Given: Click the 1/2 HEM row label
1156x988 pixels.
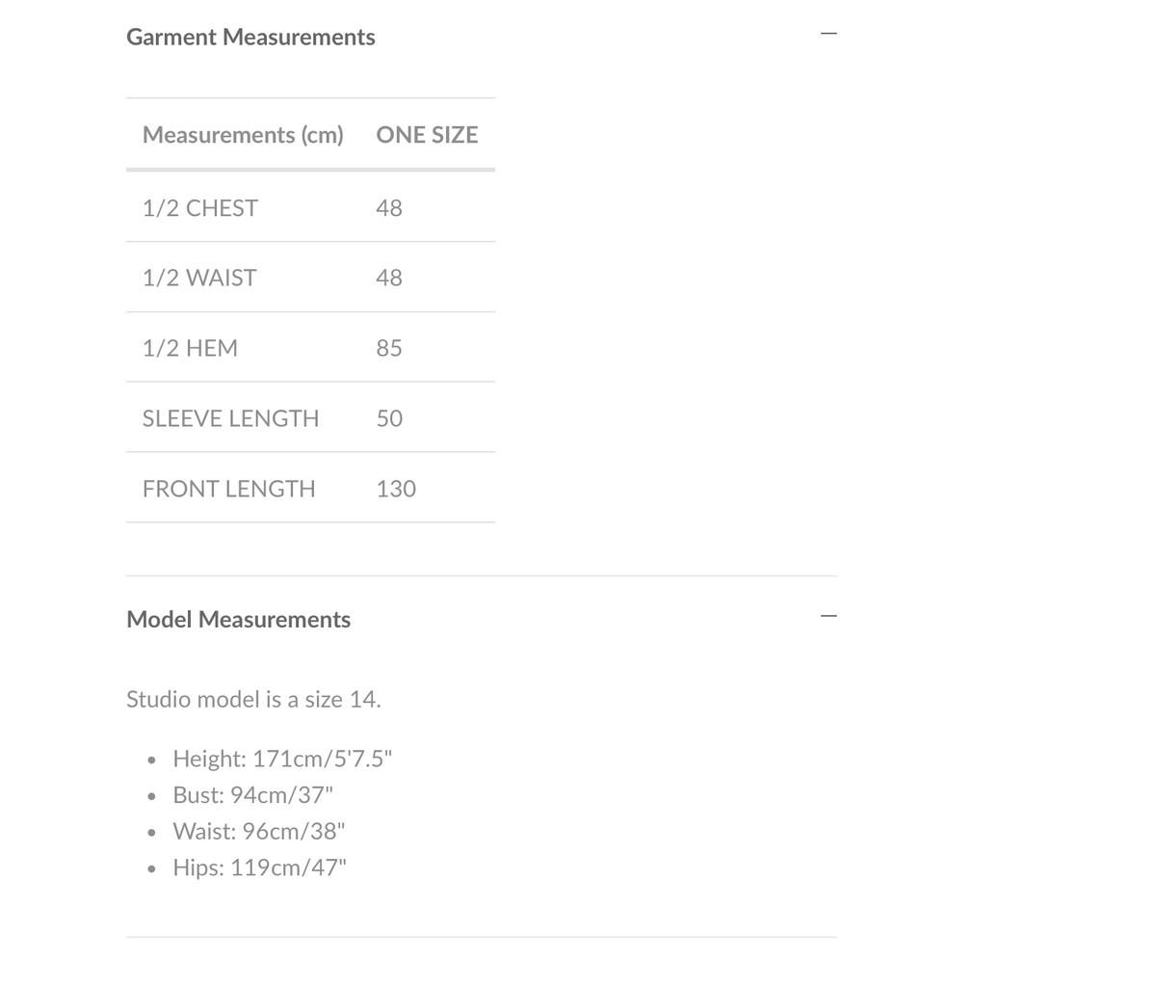Looking at the screenshot, I should (190, 348).
